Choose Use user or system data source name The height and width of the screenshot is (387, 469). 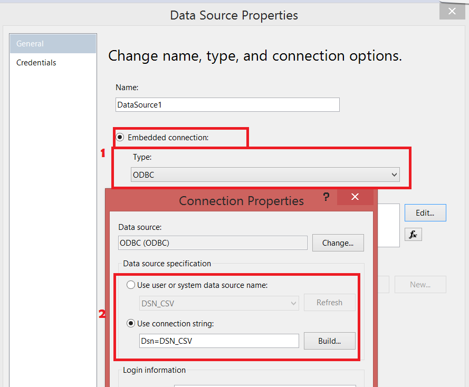click(x=131, y=285)
